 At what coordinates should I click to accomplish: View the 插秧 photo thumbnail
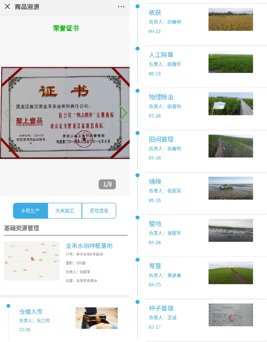tap(230, 188)
